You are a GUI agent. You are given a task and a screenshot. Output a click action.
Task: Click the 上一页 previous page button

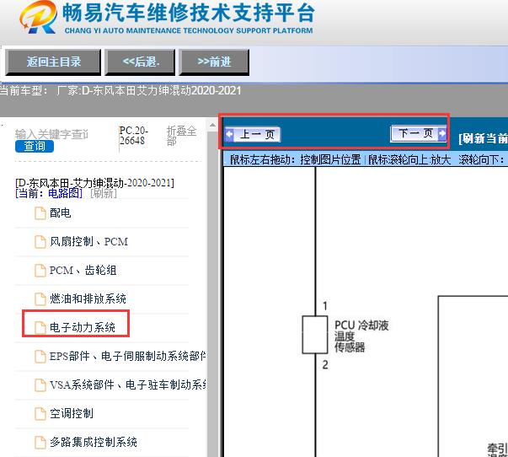[x=253, y=134]
